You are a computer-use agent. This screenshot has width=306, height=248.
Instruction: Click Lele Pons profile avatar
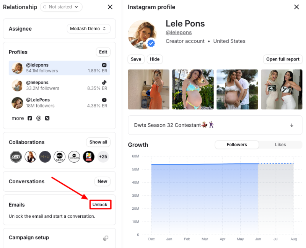pyautogui.click(x=142, y=34)
